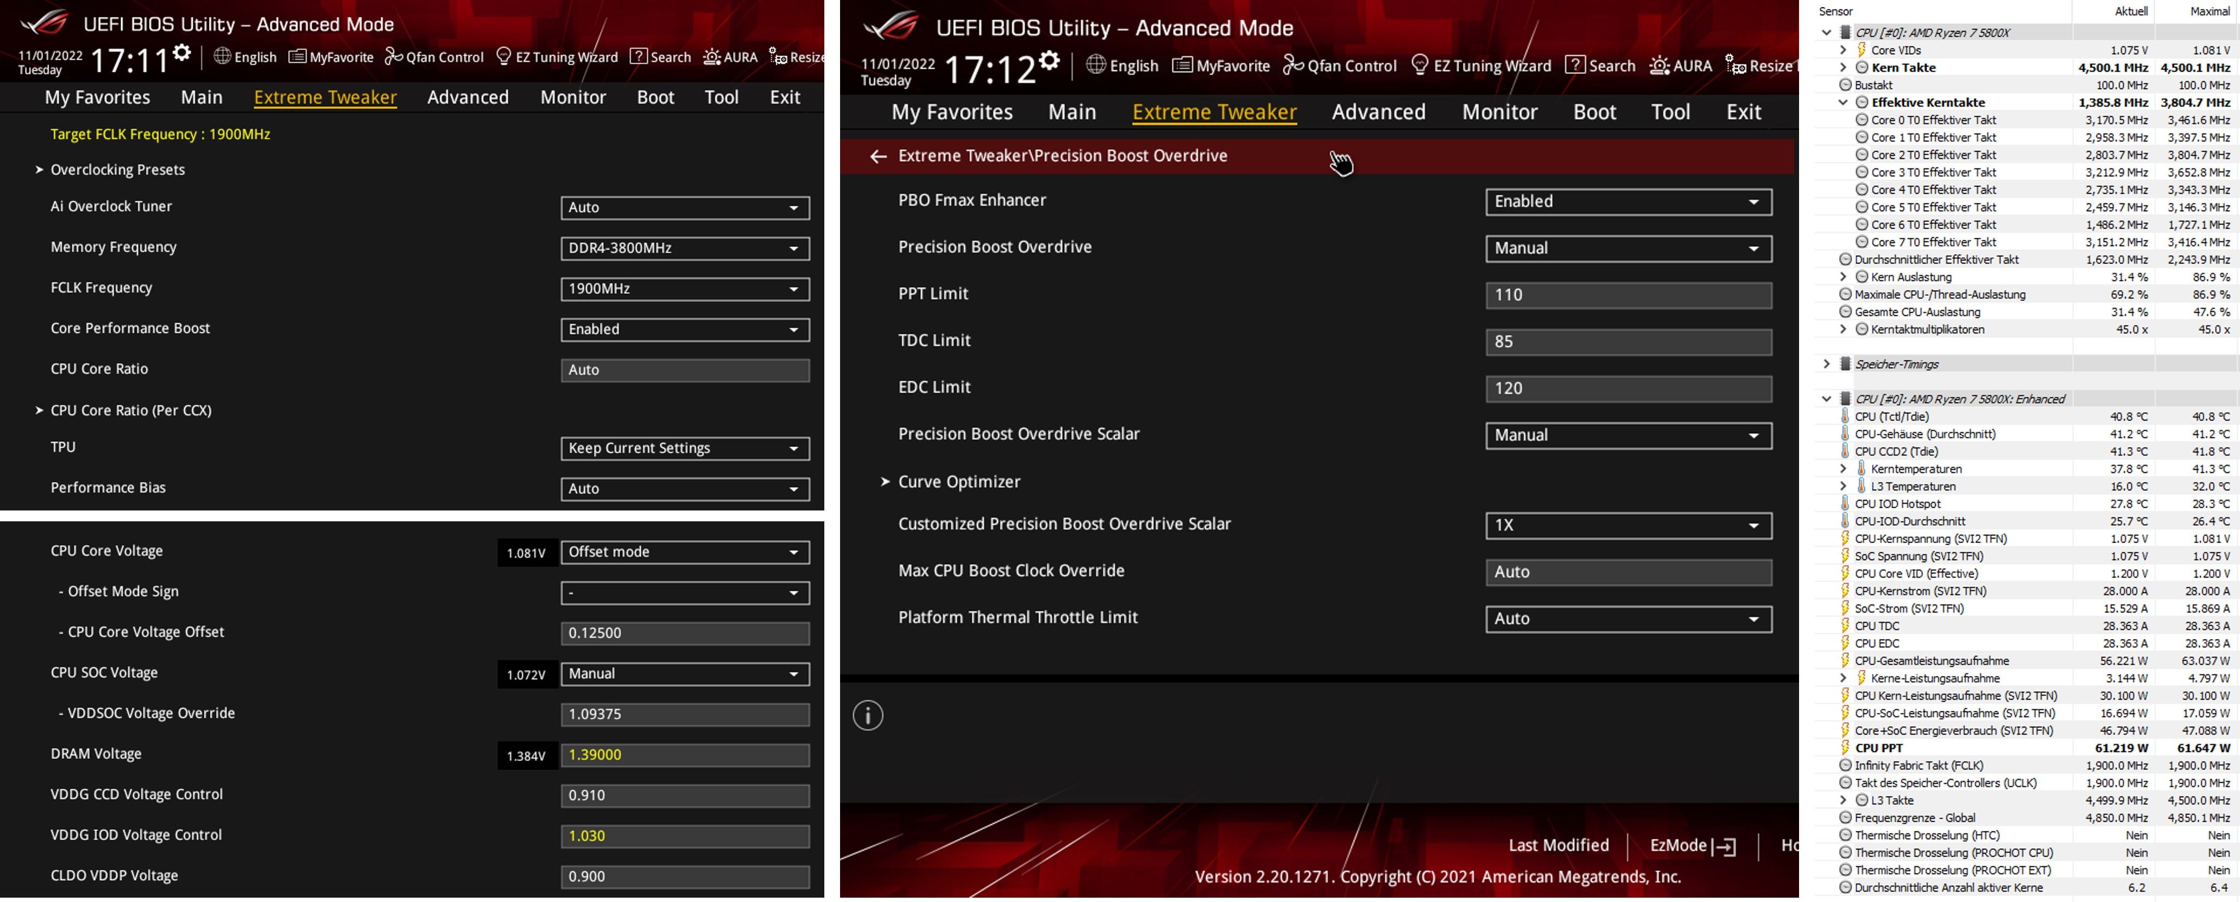Open the Exit tab in the right BIOS window
The width and height of the screenshot is (2240, 902).
coord(1743,112)
